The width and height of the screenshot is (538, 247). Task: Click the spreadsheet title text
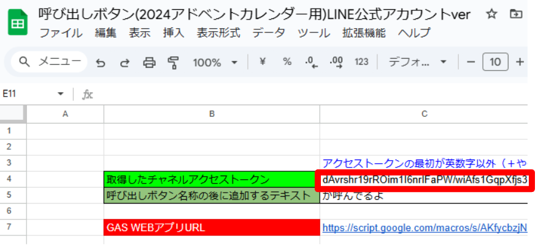[254, 15]
